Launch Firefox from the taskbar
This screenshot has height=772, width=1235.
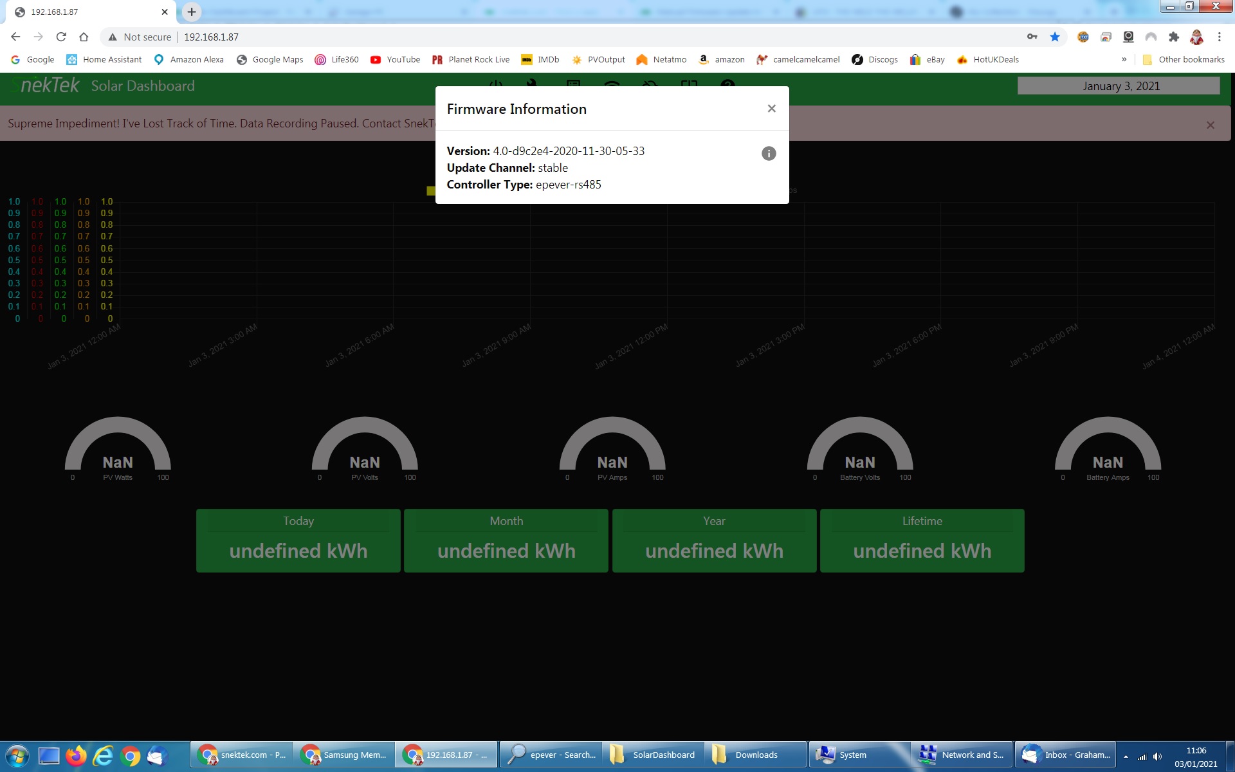(76, 755)
